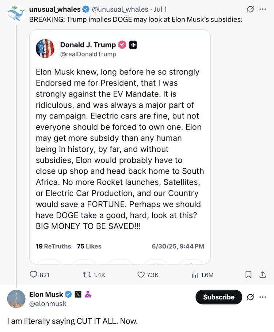Click Grok icon beside Subscribe button
The width and height of the screenshot is (274, 332).
coord(251,297)
